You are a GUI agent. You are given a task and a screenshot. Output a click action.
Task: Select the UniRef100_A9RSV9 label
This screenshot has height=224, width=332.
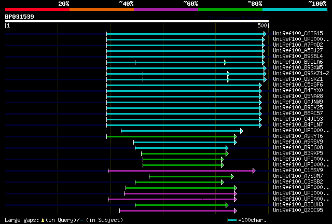(298, 142)
